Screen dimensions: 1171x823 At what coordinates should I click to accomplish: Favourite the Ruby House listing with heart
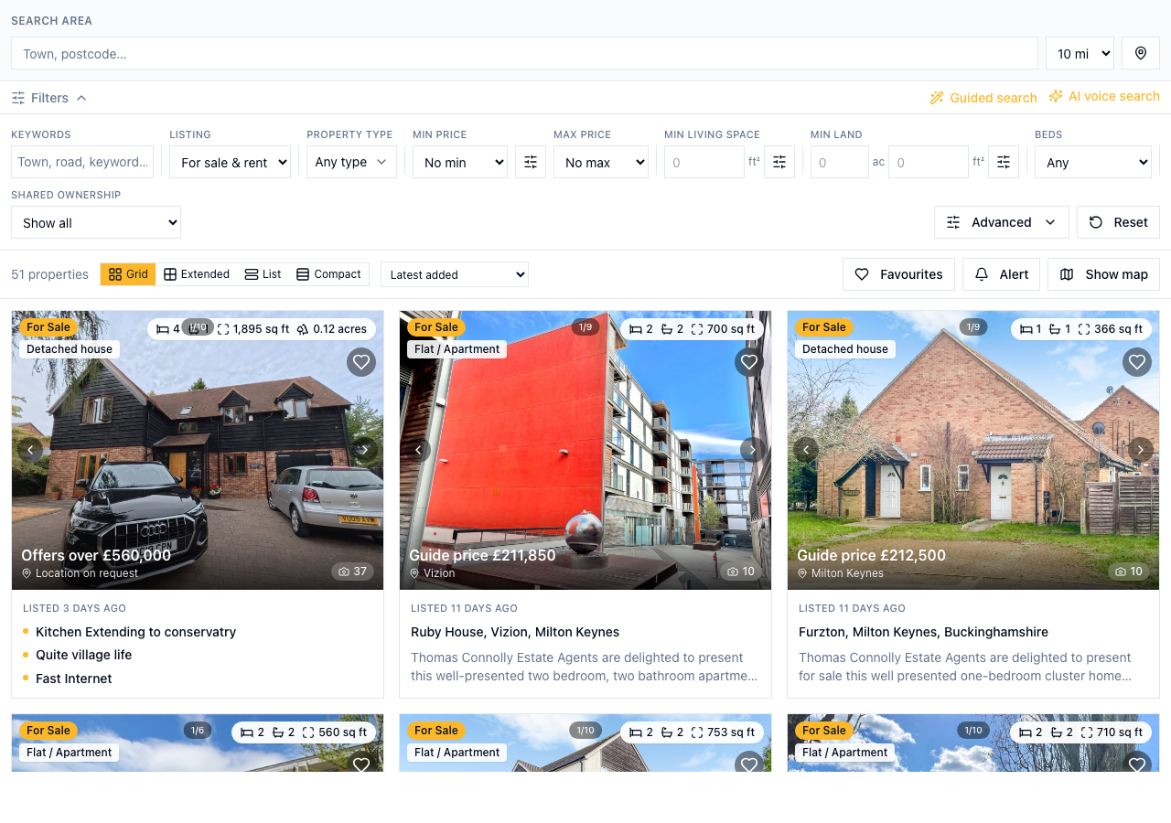(749, 362)
